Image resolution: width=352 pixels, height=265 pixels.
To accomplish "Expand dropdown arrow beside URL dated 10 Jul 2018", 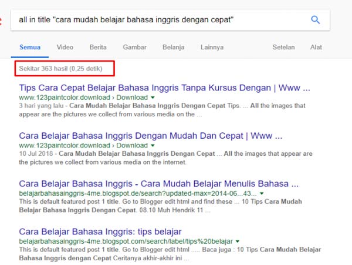I will 153,145.
